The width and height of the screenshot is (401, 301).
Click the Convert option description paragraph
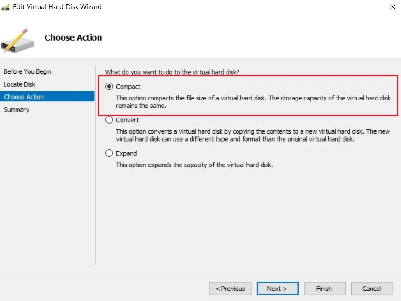point(253,135)
